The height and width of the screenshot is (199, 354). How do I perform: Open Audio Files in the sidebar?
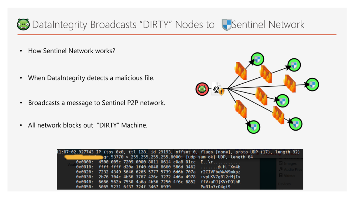tap(292, 169)
